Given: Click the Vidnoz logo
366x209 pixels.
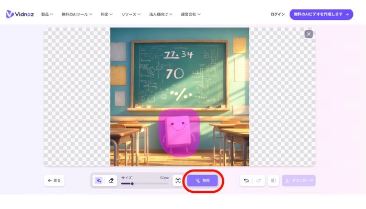Looking at the screenshot, I should (20, 14).
